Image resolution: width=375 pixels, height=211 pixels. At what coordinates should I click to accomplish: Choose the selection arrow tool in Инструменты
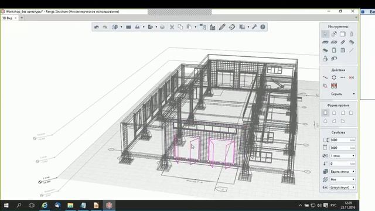325,34
